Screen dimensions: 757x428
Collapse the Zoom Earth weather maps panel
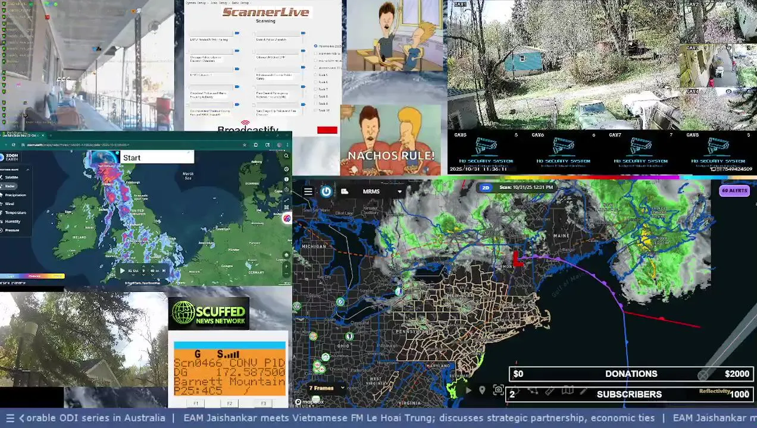[x=27, y=169]
